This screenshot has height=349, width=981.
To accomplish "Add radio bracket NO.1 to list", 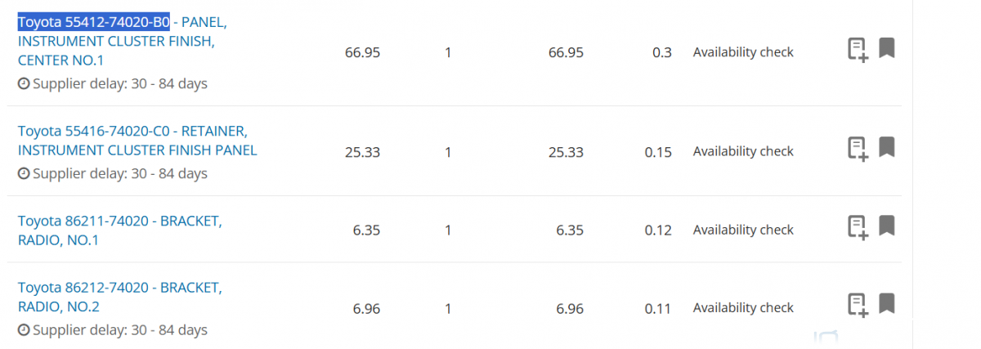I will (857, 227).
